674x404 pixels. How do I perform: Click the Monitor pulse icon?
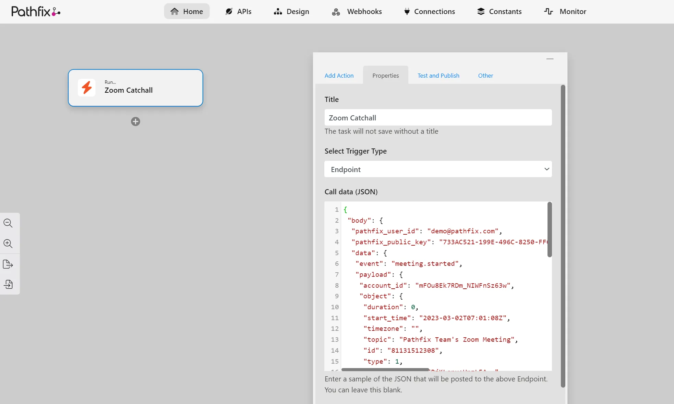tap(549, 12)
